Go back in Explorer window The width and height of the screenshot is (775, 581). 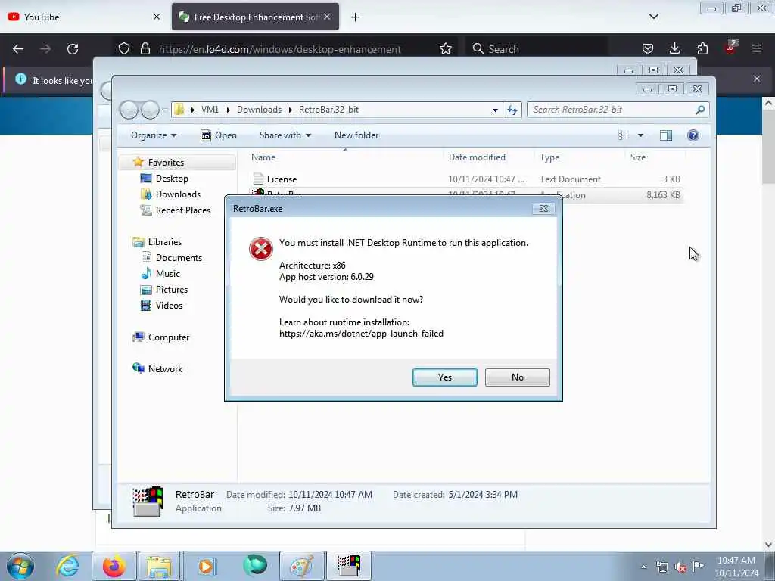[129, 110]
